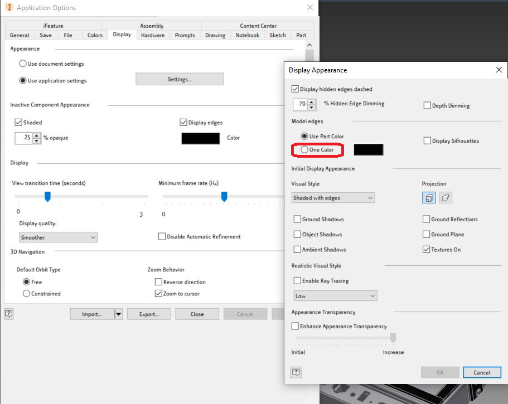Go to the Sketch tab
Image resolution: width=508 pixels, height=404 pixels.
point(278,35)
